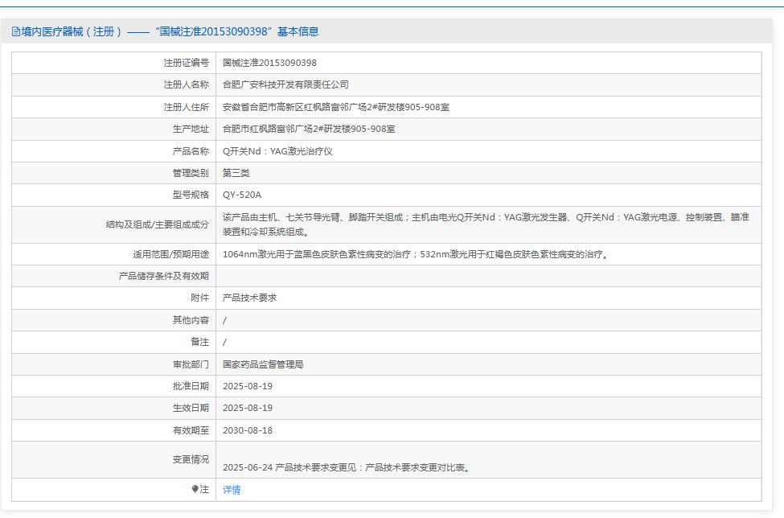
Task: Select the 批准日期 label cell
Action: [114, 386]
